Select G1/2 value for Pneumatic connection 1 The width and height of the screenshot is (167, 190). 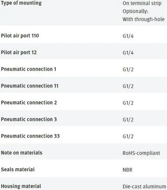point(128,69)
